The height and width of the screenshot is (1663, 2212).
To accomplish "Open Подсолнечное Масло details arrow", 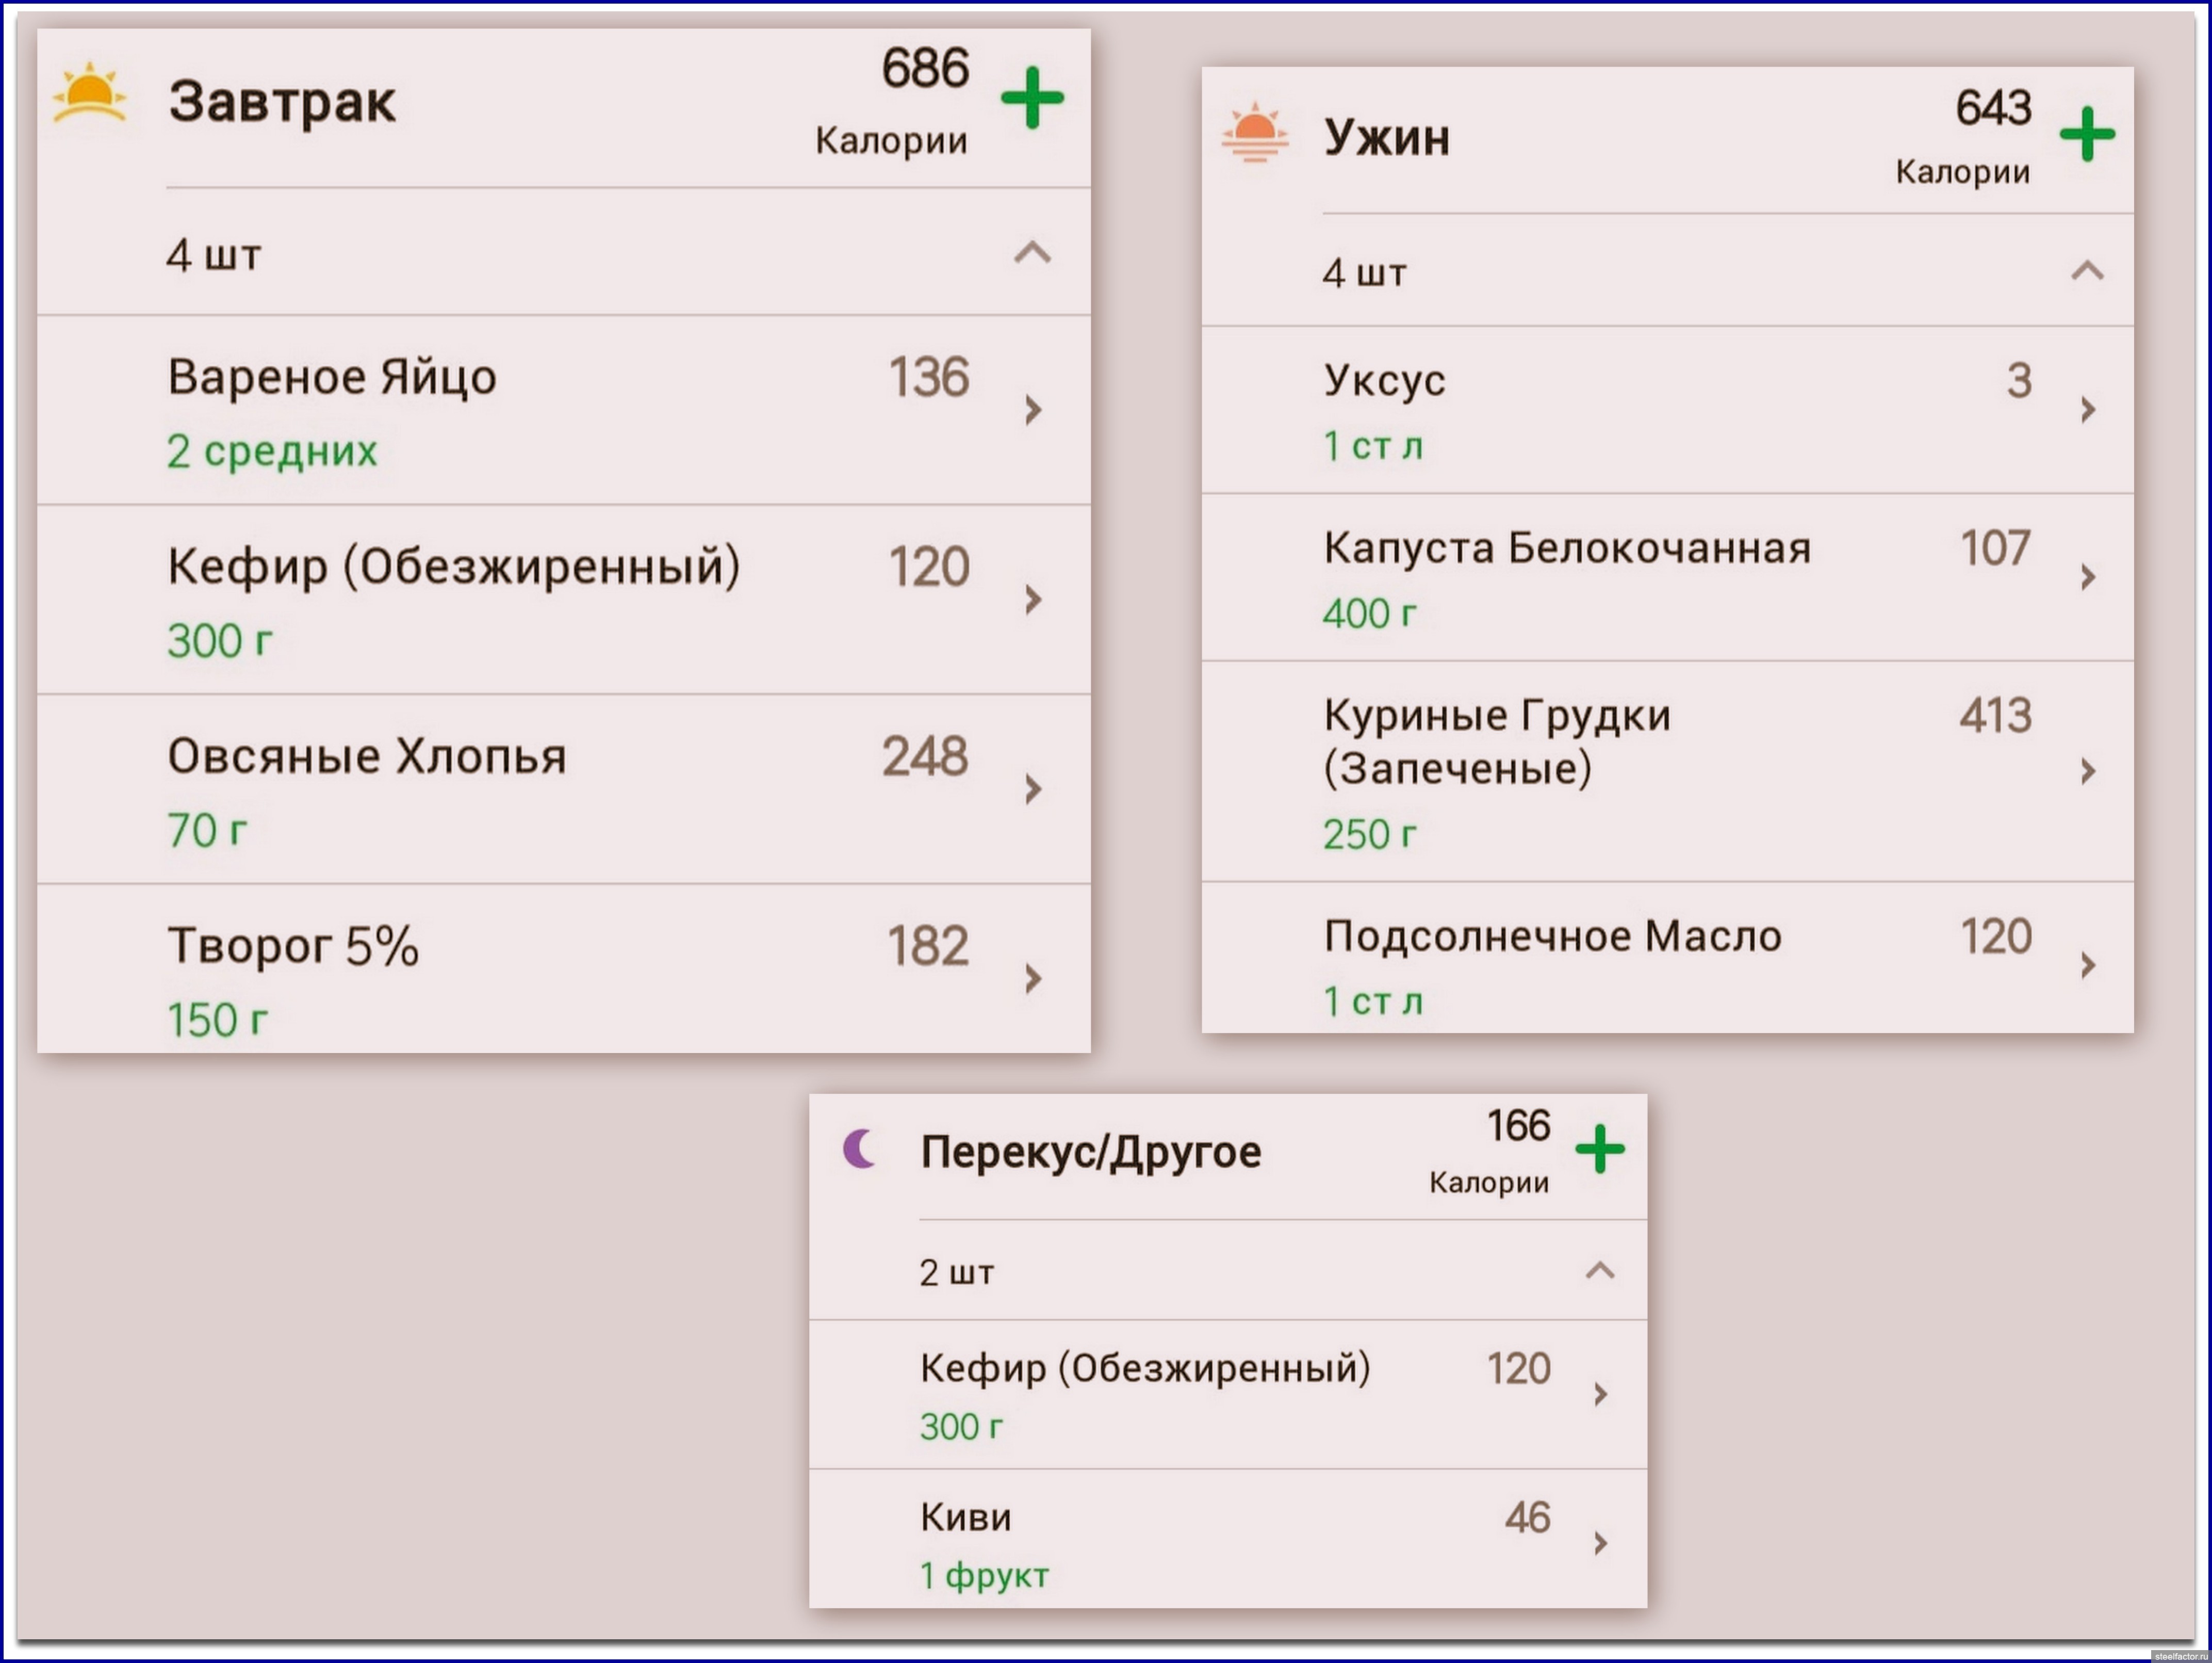I will [2087, 965].
